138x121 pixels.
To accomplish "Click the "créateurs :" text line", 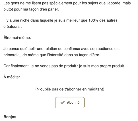I will point(13,27).
